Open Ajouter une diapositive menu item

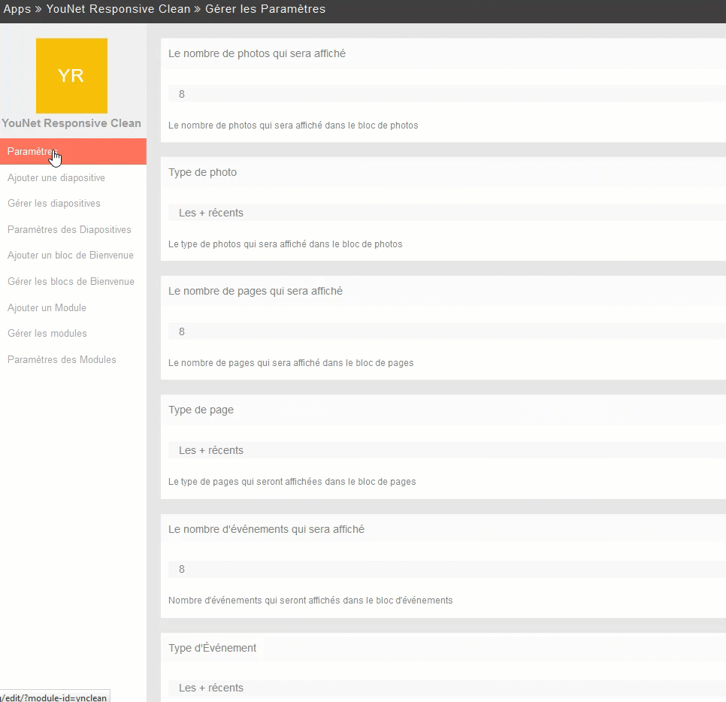pyautogui.click(x=56, y=178)
